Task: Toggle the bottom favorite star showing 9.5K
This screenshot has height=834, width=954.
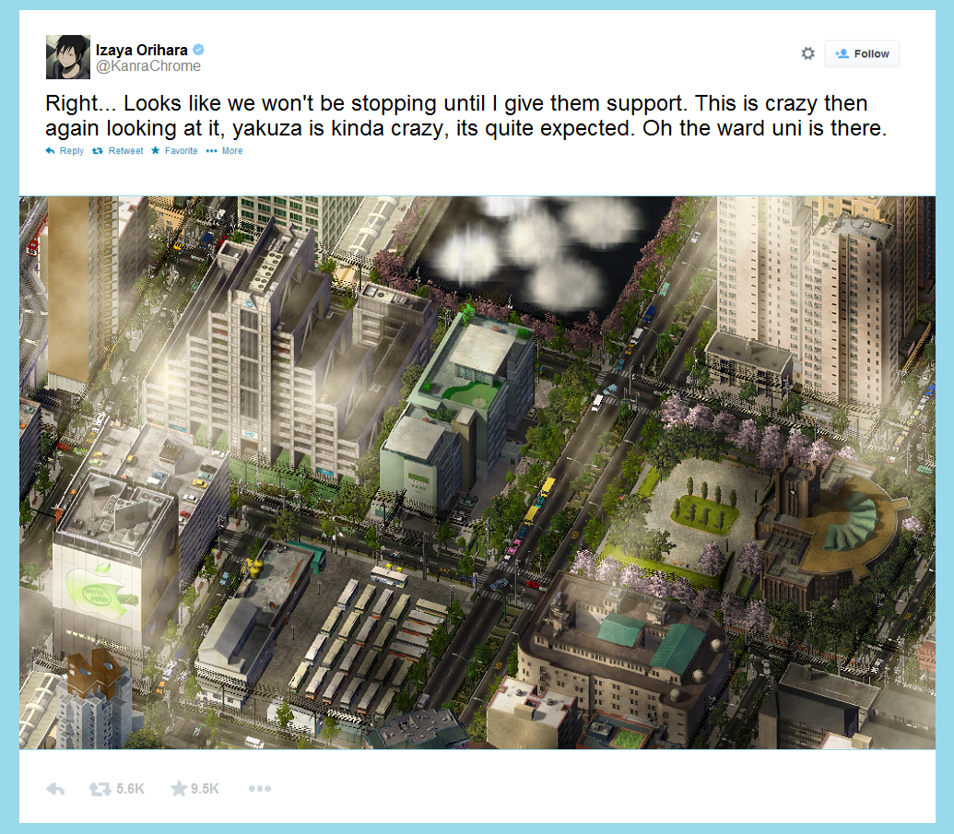Action: pyautogui.click(x=179, y=788)
